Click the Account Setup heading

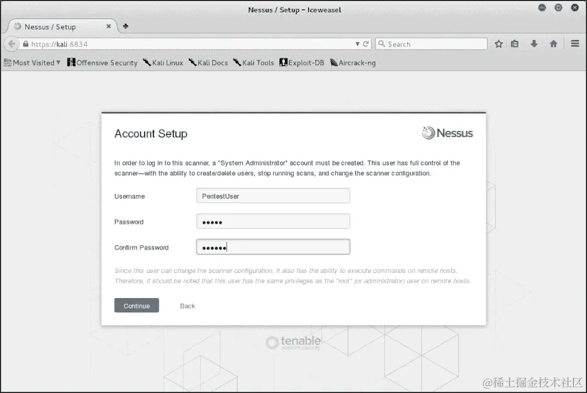coord(151,133)
